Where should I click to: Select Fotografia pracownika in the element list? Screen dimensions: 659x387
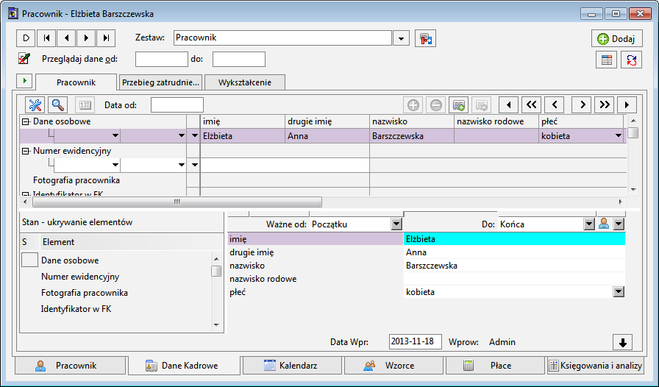pos(84,293)
